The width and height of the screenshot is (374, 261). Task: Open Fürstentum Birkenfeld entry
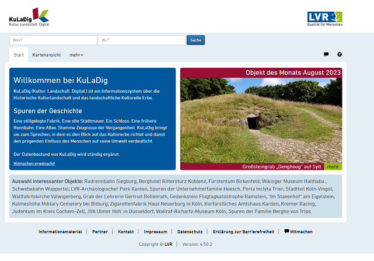click(x=234, y=182)
